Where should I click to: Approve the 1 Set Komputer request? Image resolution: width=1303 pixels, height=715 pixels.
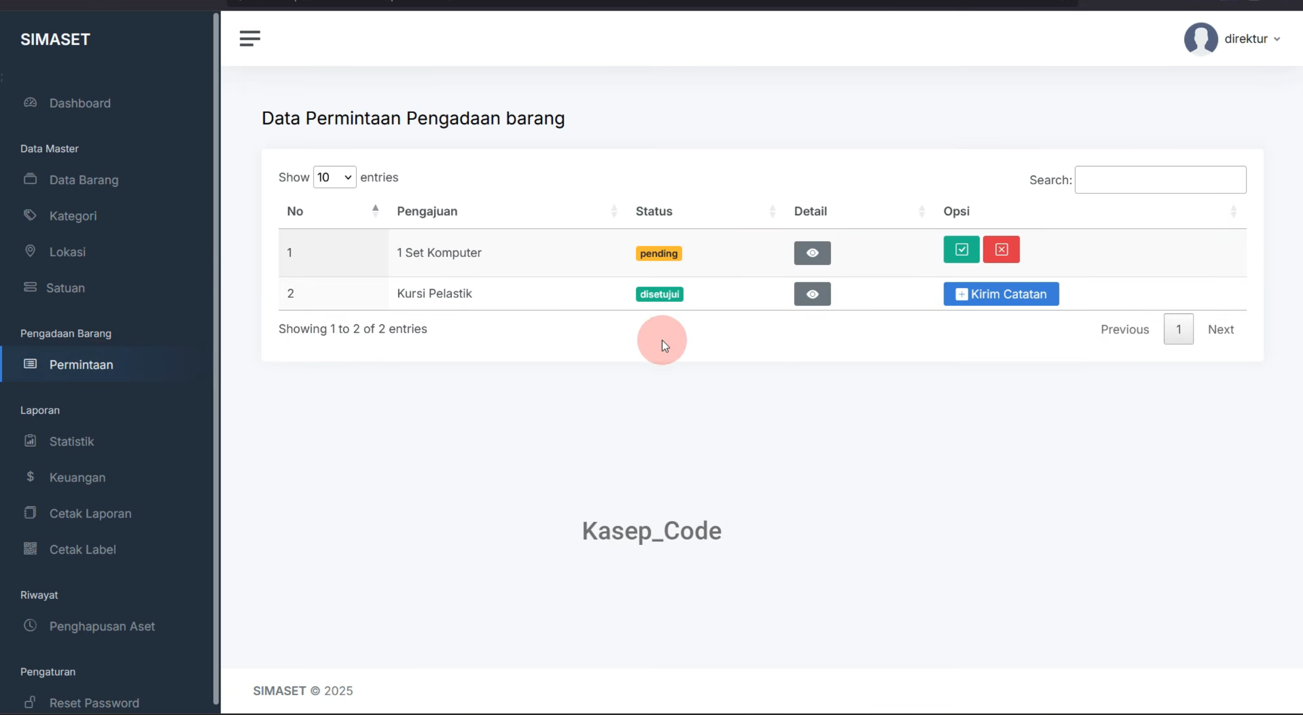(961, 249)
